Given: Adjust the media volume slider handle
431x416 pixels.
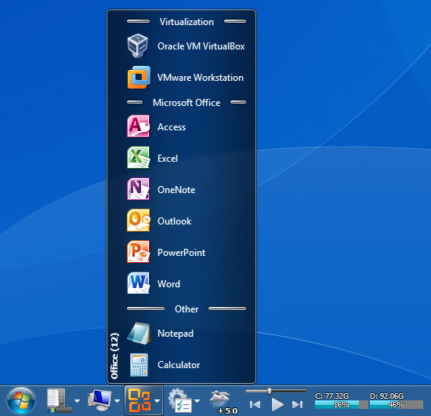Looking at the screenshot, I should tap(270, 391).
